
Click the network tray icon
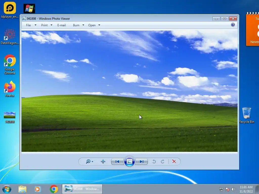[221, 189]
